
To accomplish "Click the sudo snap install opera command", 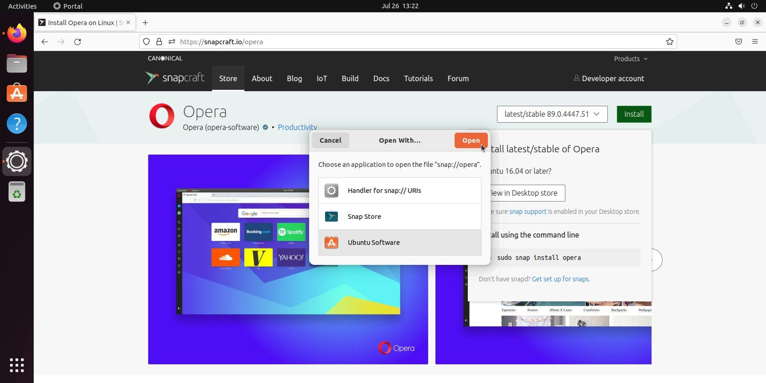I will pos(539,258).
